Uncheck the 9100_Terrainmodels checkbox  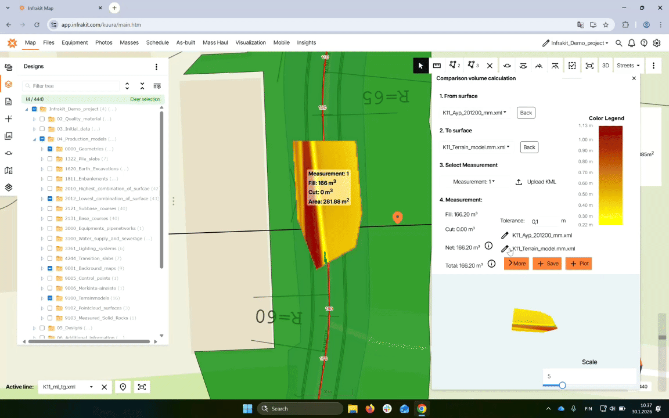click(x=50, y=298)
